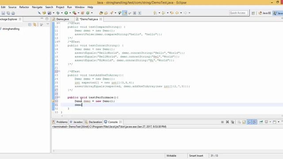Click the Open Perspective icon
The image size is (283, 159).
point(253,13)
